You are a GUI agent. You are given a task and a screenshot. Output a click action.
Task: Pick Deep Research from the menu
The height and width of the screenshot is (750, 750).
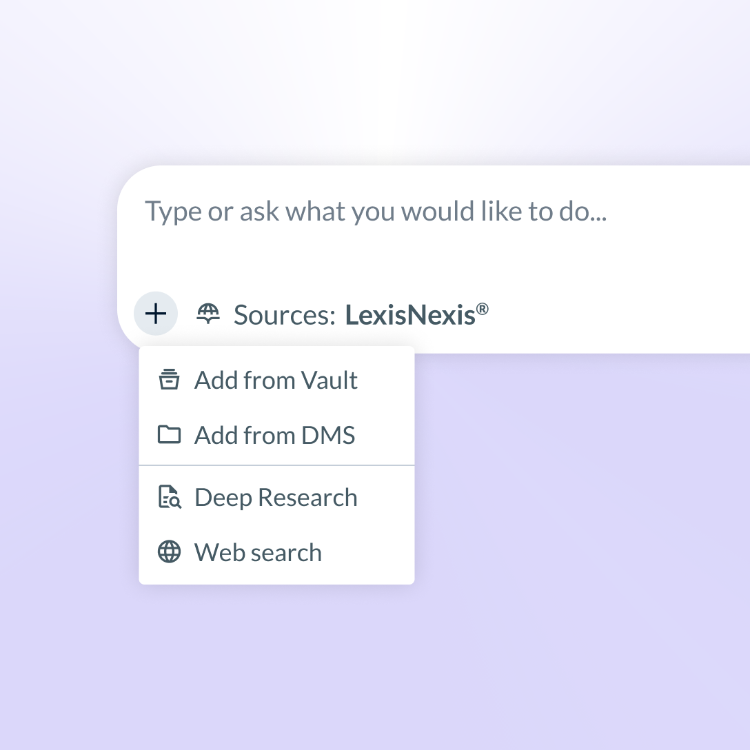click(276, 497)
